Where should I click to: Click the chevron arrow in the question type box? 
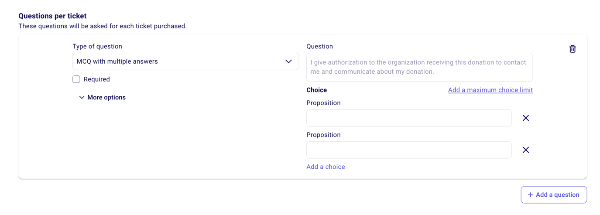288,61
